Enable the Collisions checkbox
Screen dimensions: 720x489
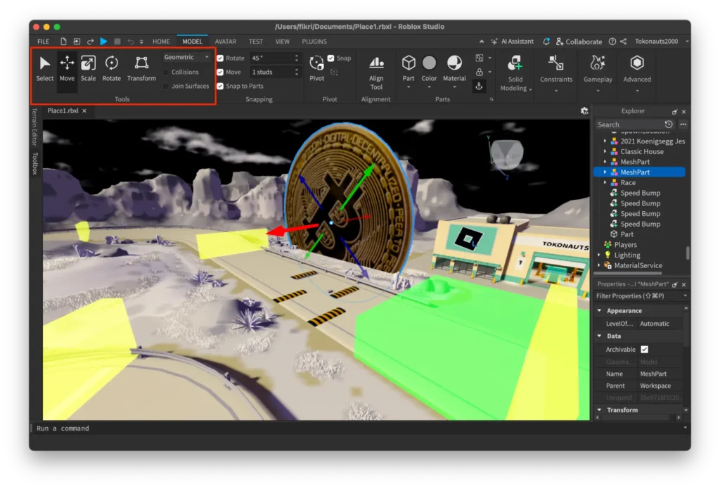(x=166, y=72)
